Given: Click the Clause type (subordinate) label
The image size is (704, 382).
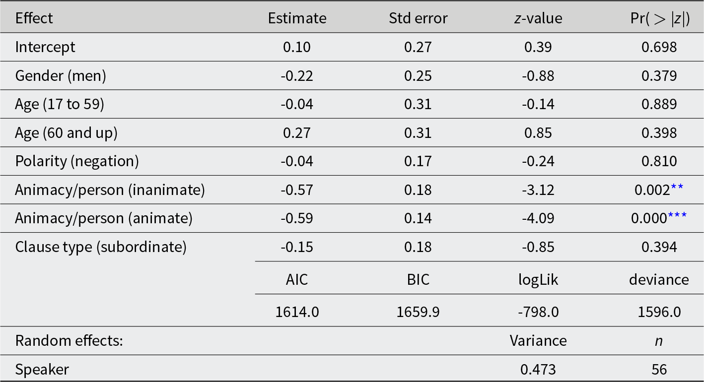Looking at the screenshot, I should click(101, 247).
